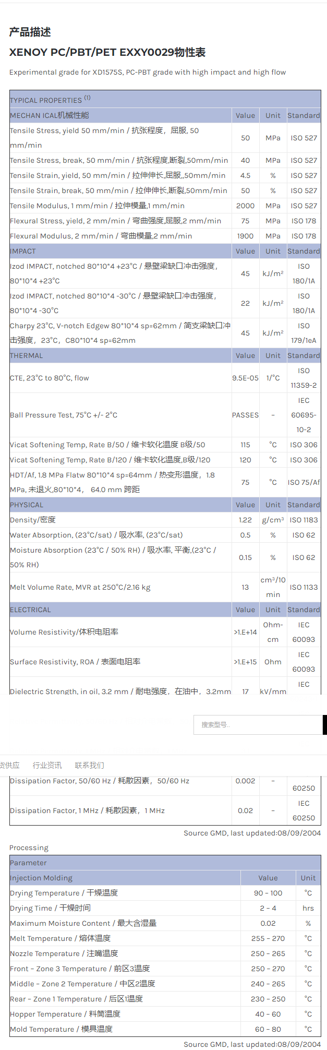This screenshot has height=1050, width=327.
Task: Select the Mold Temperature / 模具温度 row
Action: 61,1029
